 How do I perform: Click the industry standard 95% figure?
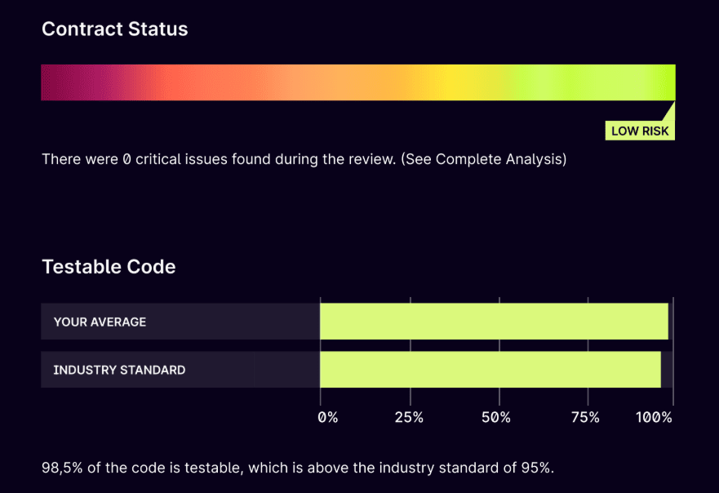click(537, 469)
